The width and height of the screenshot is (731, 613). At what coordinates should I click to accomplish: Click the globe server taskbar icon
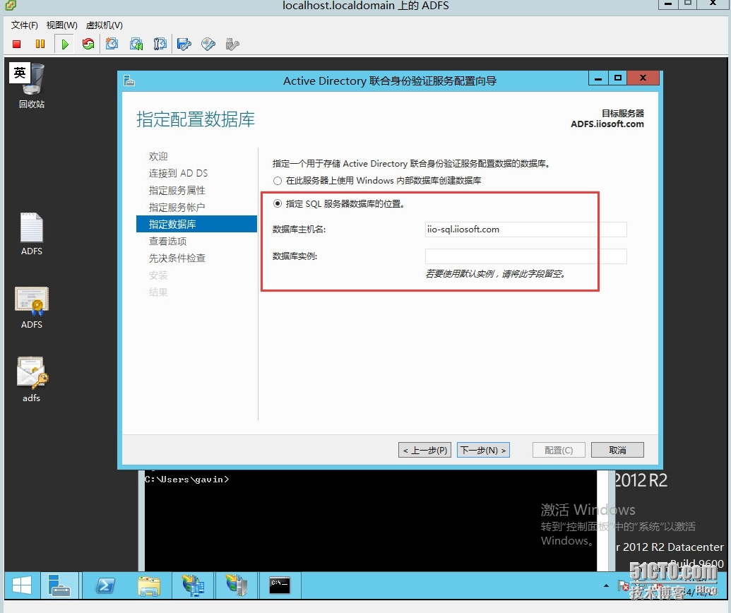[193, 585]
